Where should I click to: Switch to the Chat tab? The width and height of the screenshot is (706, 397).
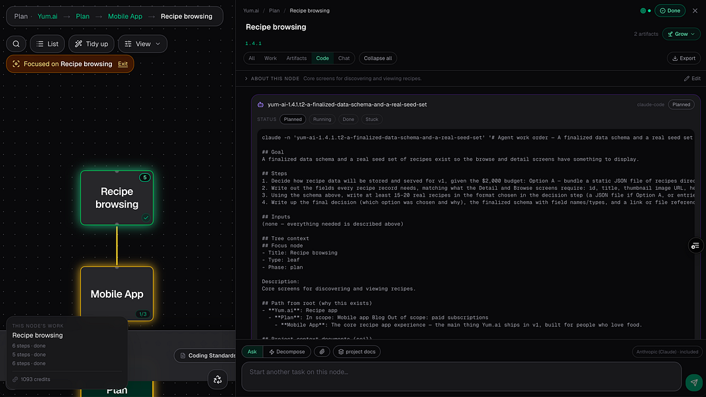(344, 58)
